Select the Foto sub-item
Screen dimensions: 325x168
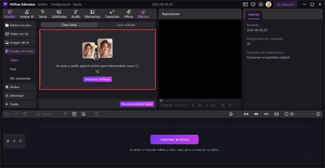[13, 69]
